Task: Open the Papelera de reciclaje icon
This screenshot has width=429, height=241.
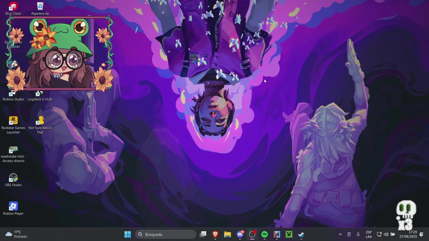Action: click(x=40, y=8)
